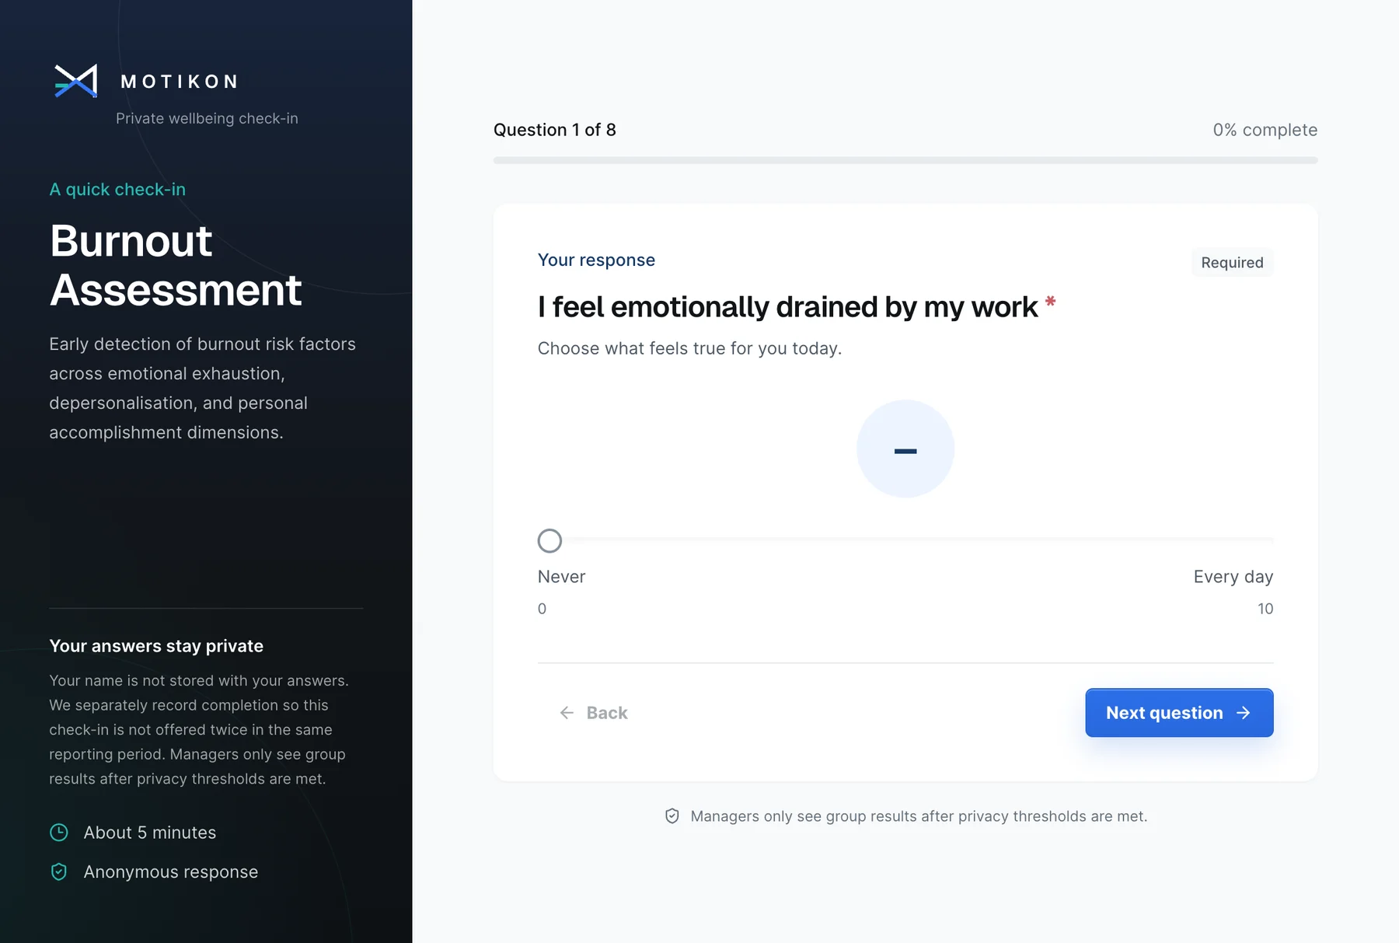Click the slider handle at Never
The width and height of the screenshot is (1399, 943).
click(549, 541)
